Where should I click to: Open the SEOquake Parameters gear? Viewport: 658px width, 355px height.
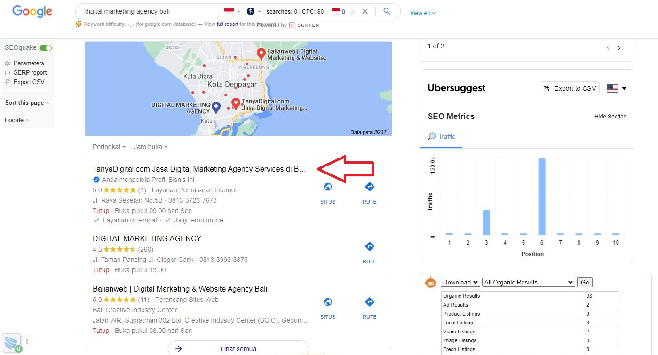click(x=8, y=63)
